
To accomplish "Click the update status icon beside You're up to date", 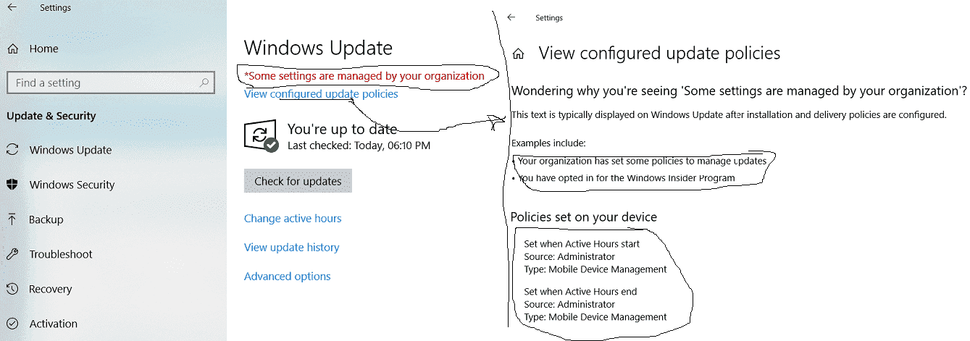I will [x=262, y=137].
